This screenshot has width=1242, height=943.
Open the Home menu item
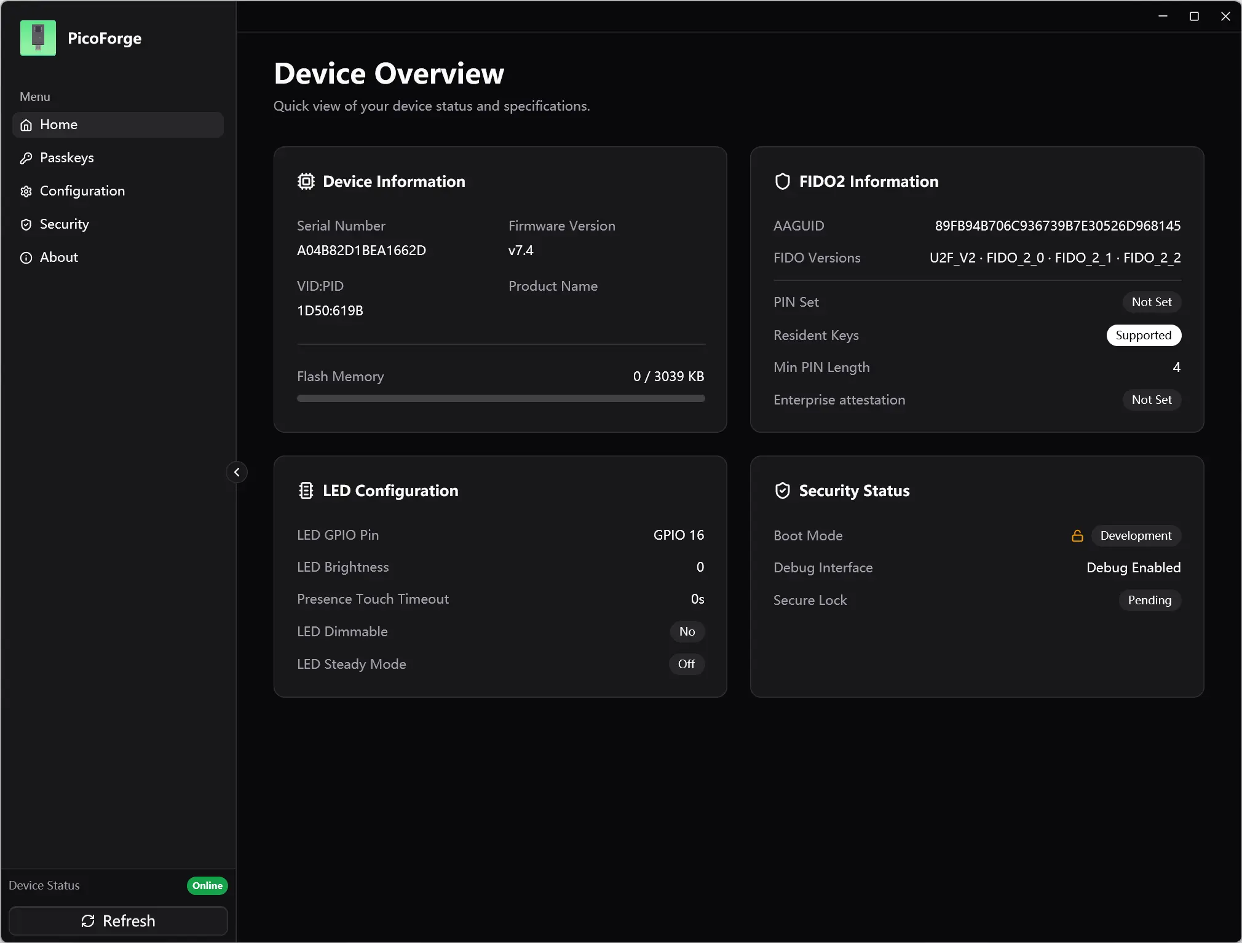pos(118,125)
